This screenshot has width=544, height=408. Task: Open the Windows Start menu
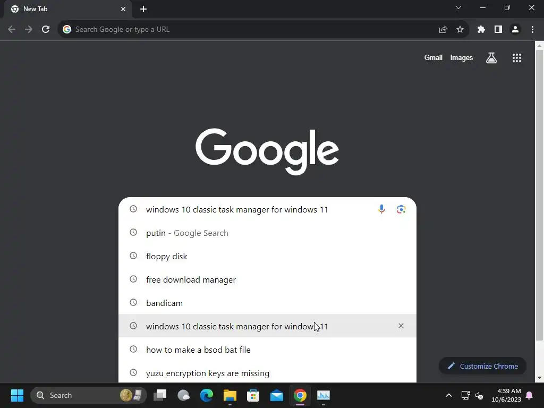pos(17,395)
